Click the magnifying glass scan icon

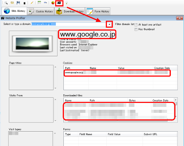pos(6,3)
